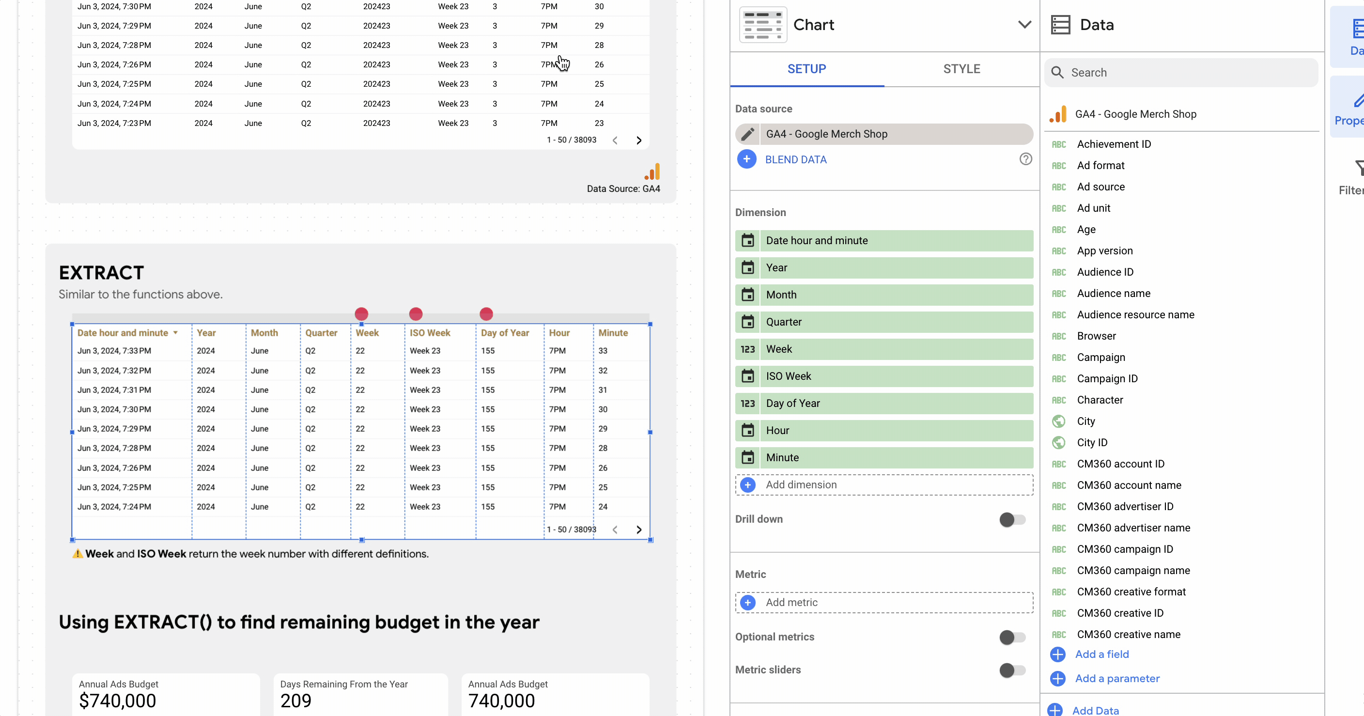The height and width of the screenshot is (716, 1364).
Task: Click the blue plus Blend Data icon
Action: point(746,159)
